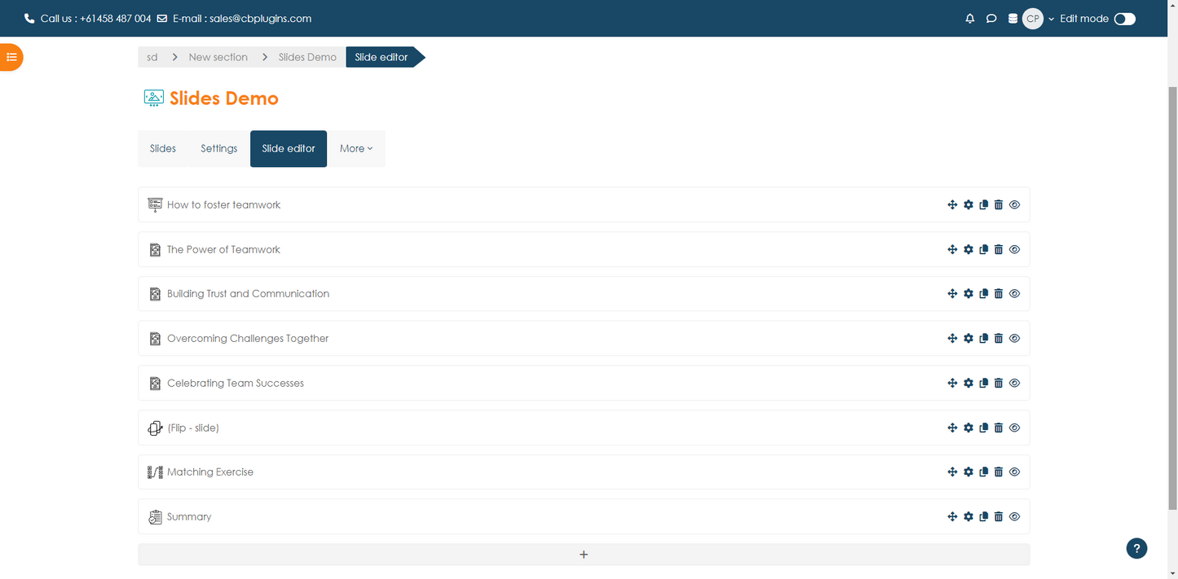Switch to the Slides tab
The image size is (1178, 579).
point(163,149)
